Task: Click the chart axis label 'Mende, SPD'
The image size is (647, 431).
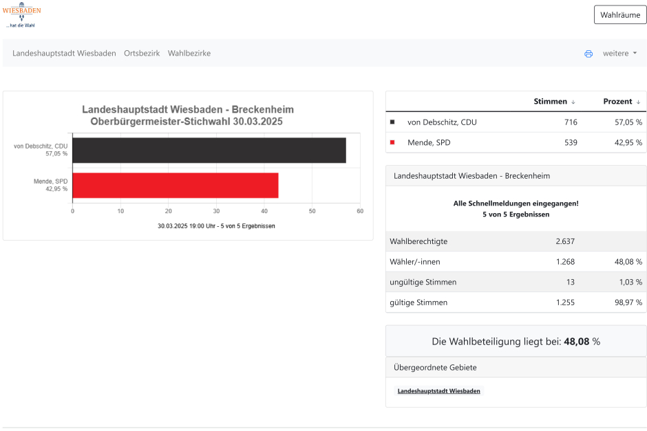Action: 50,181
